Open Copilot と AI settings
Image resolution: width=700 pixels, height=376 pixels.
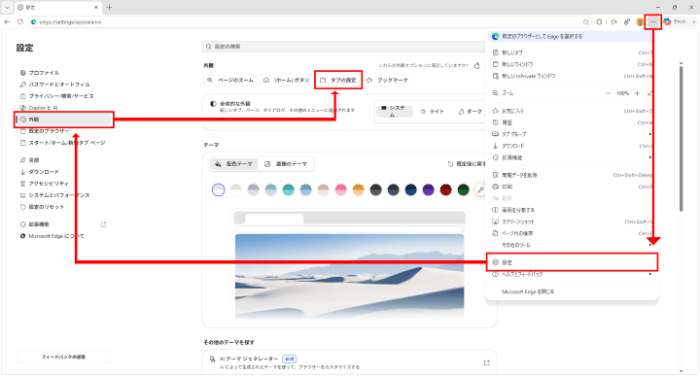(x=64, y=108)
